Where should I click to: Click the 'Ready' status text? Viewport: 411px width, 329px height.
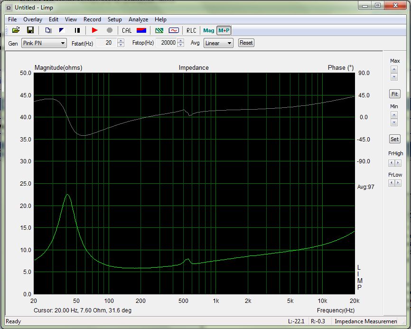(13, 321)
